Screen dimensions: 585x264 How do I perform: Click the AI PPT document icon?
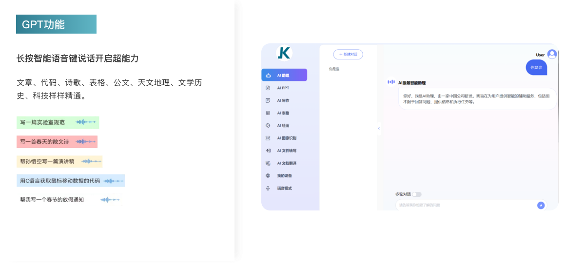pyautogui.click(x=268, y=88)
